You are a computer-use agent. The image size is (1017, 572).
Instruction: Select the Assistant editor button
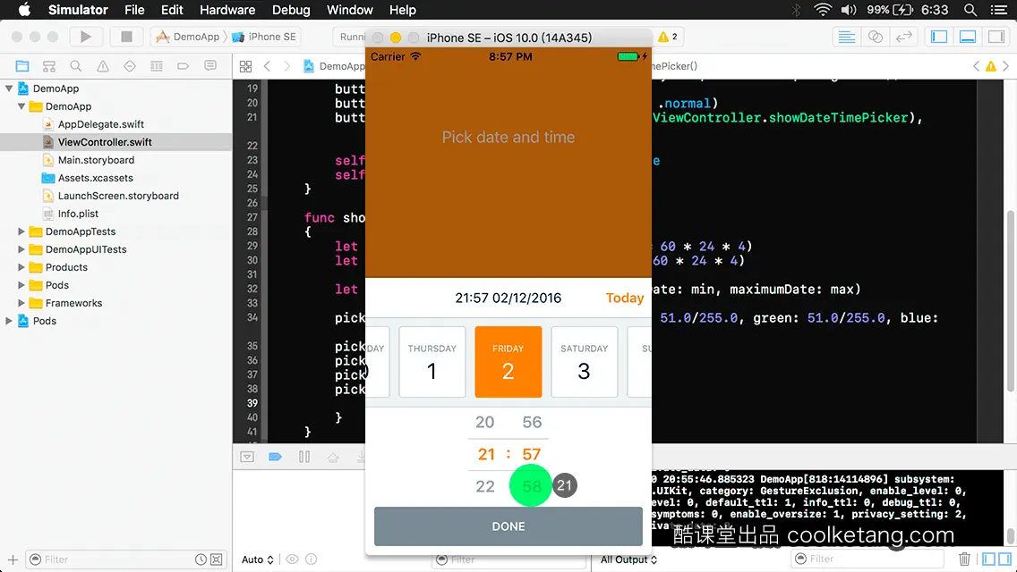[x=875, y=37]
